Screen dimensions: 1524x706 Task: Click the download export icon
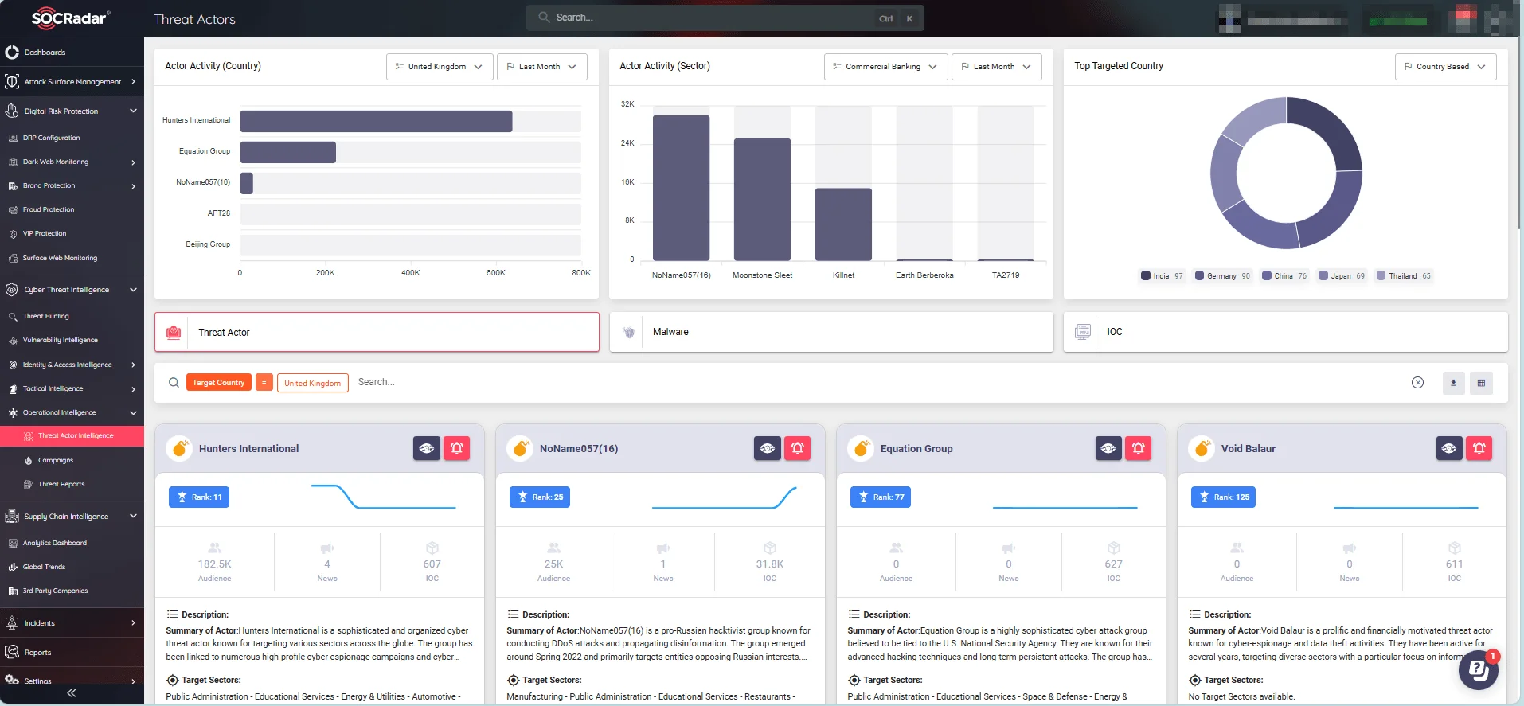(x=1453, y=383)
